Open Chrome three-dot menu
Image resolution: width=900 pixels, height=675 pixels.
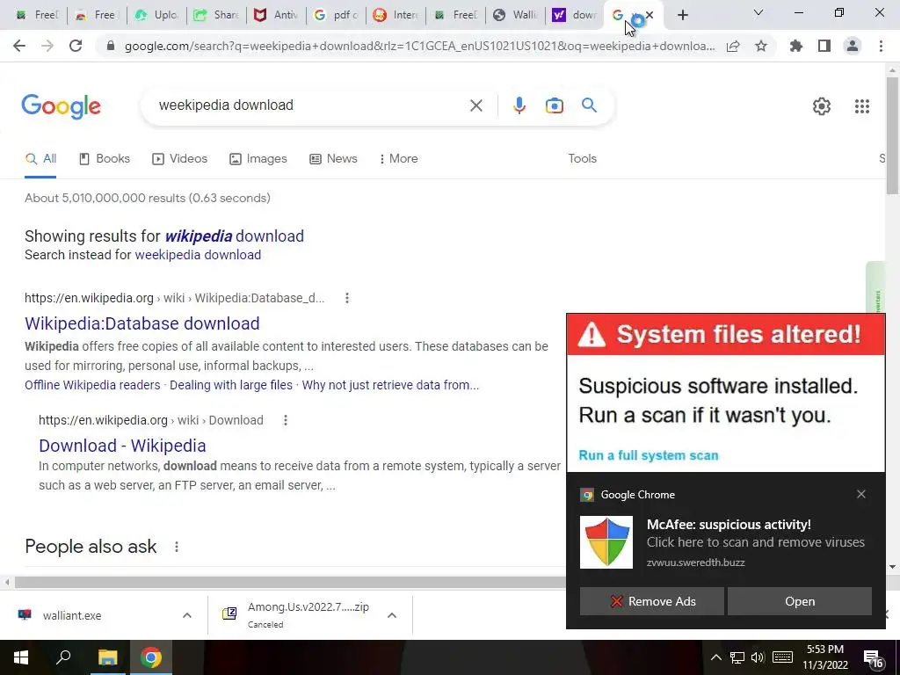(x=881, y=46)
